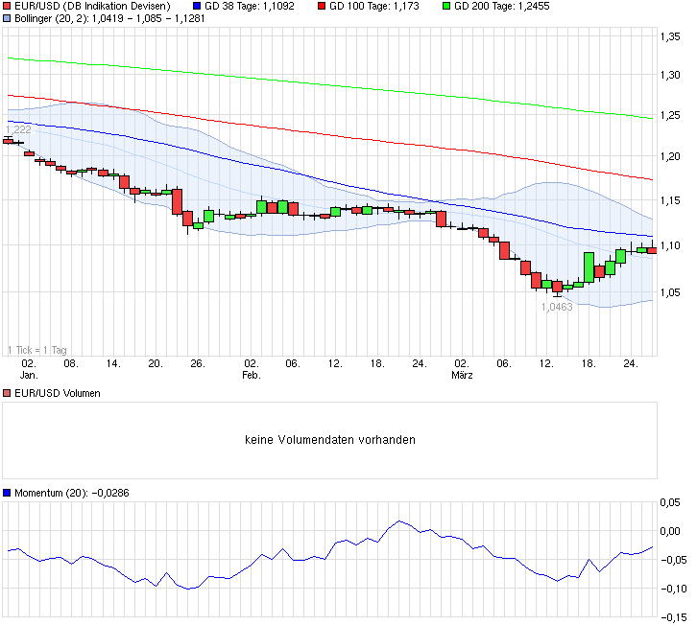Click the '08.' January date axis label
Viewport: 697px width, 625px height.
[x=71, y=363]
